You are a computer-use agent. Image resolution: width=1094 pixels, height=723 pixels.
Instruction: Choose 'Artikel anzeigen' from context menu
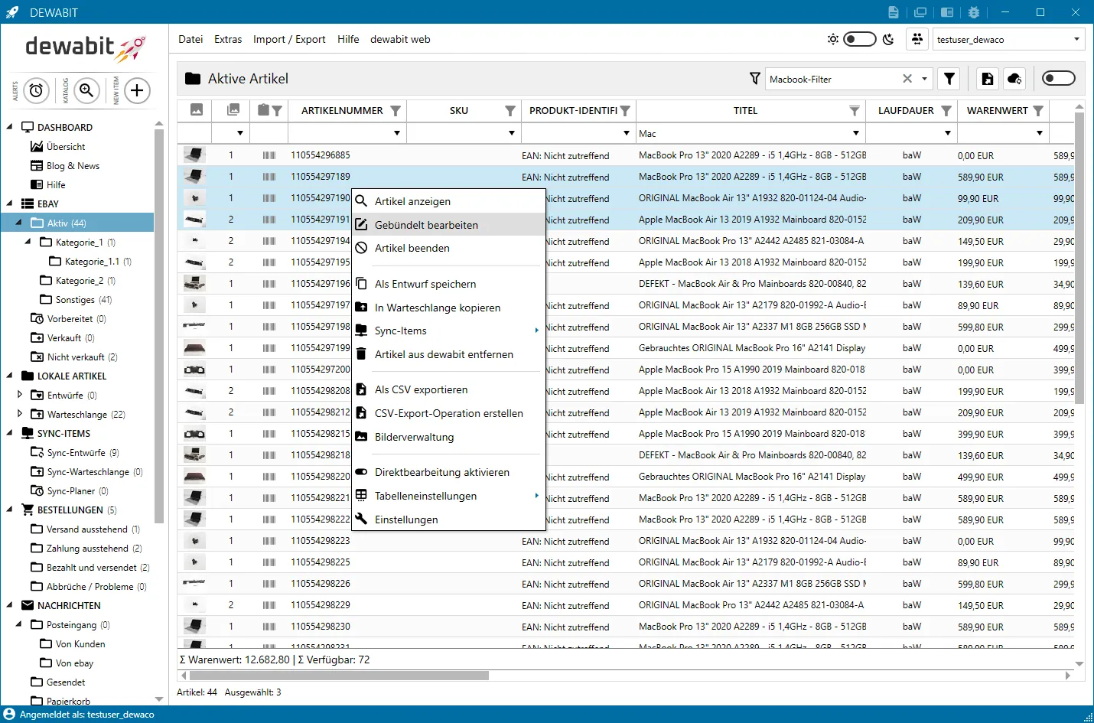448,201
